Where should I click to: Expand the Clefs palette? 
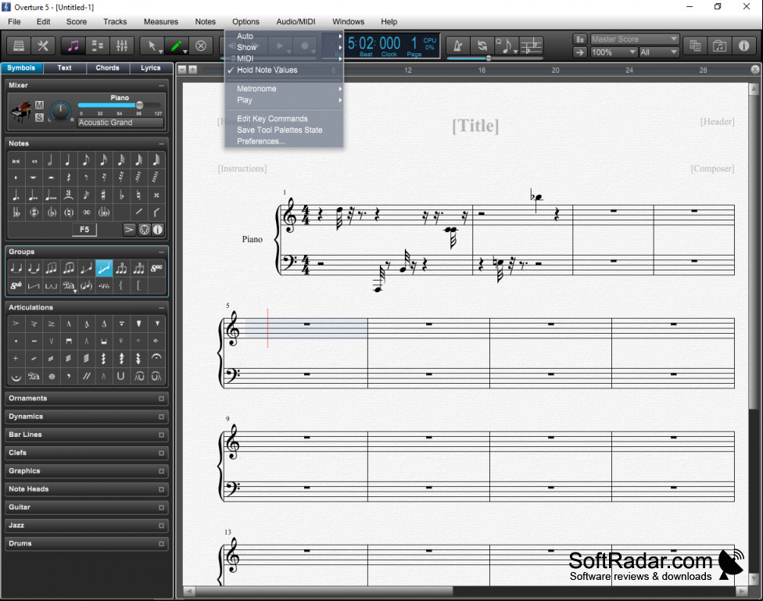coord(161,453)
